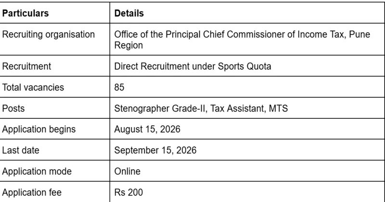Image resolution: width=385 pixels, height=202 pixels.
Task: Click the vacancies value 85
Action: click(x=119, y=88)
